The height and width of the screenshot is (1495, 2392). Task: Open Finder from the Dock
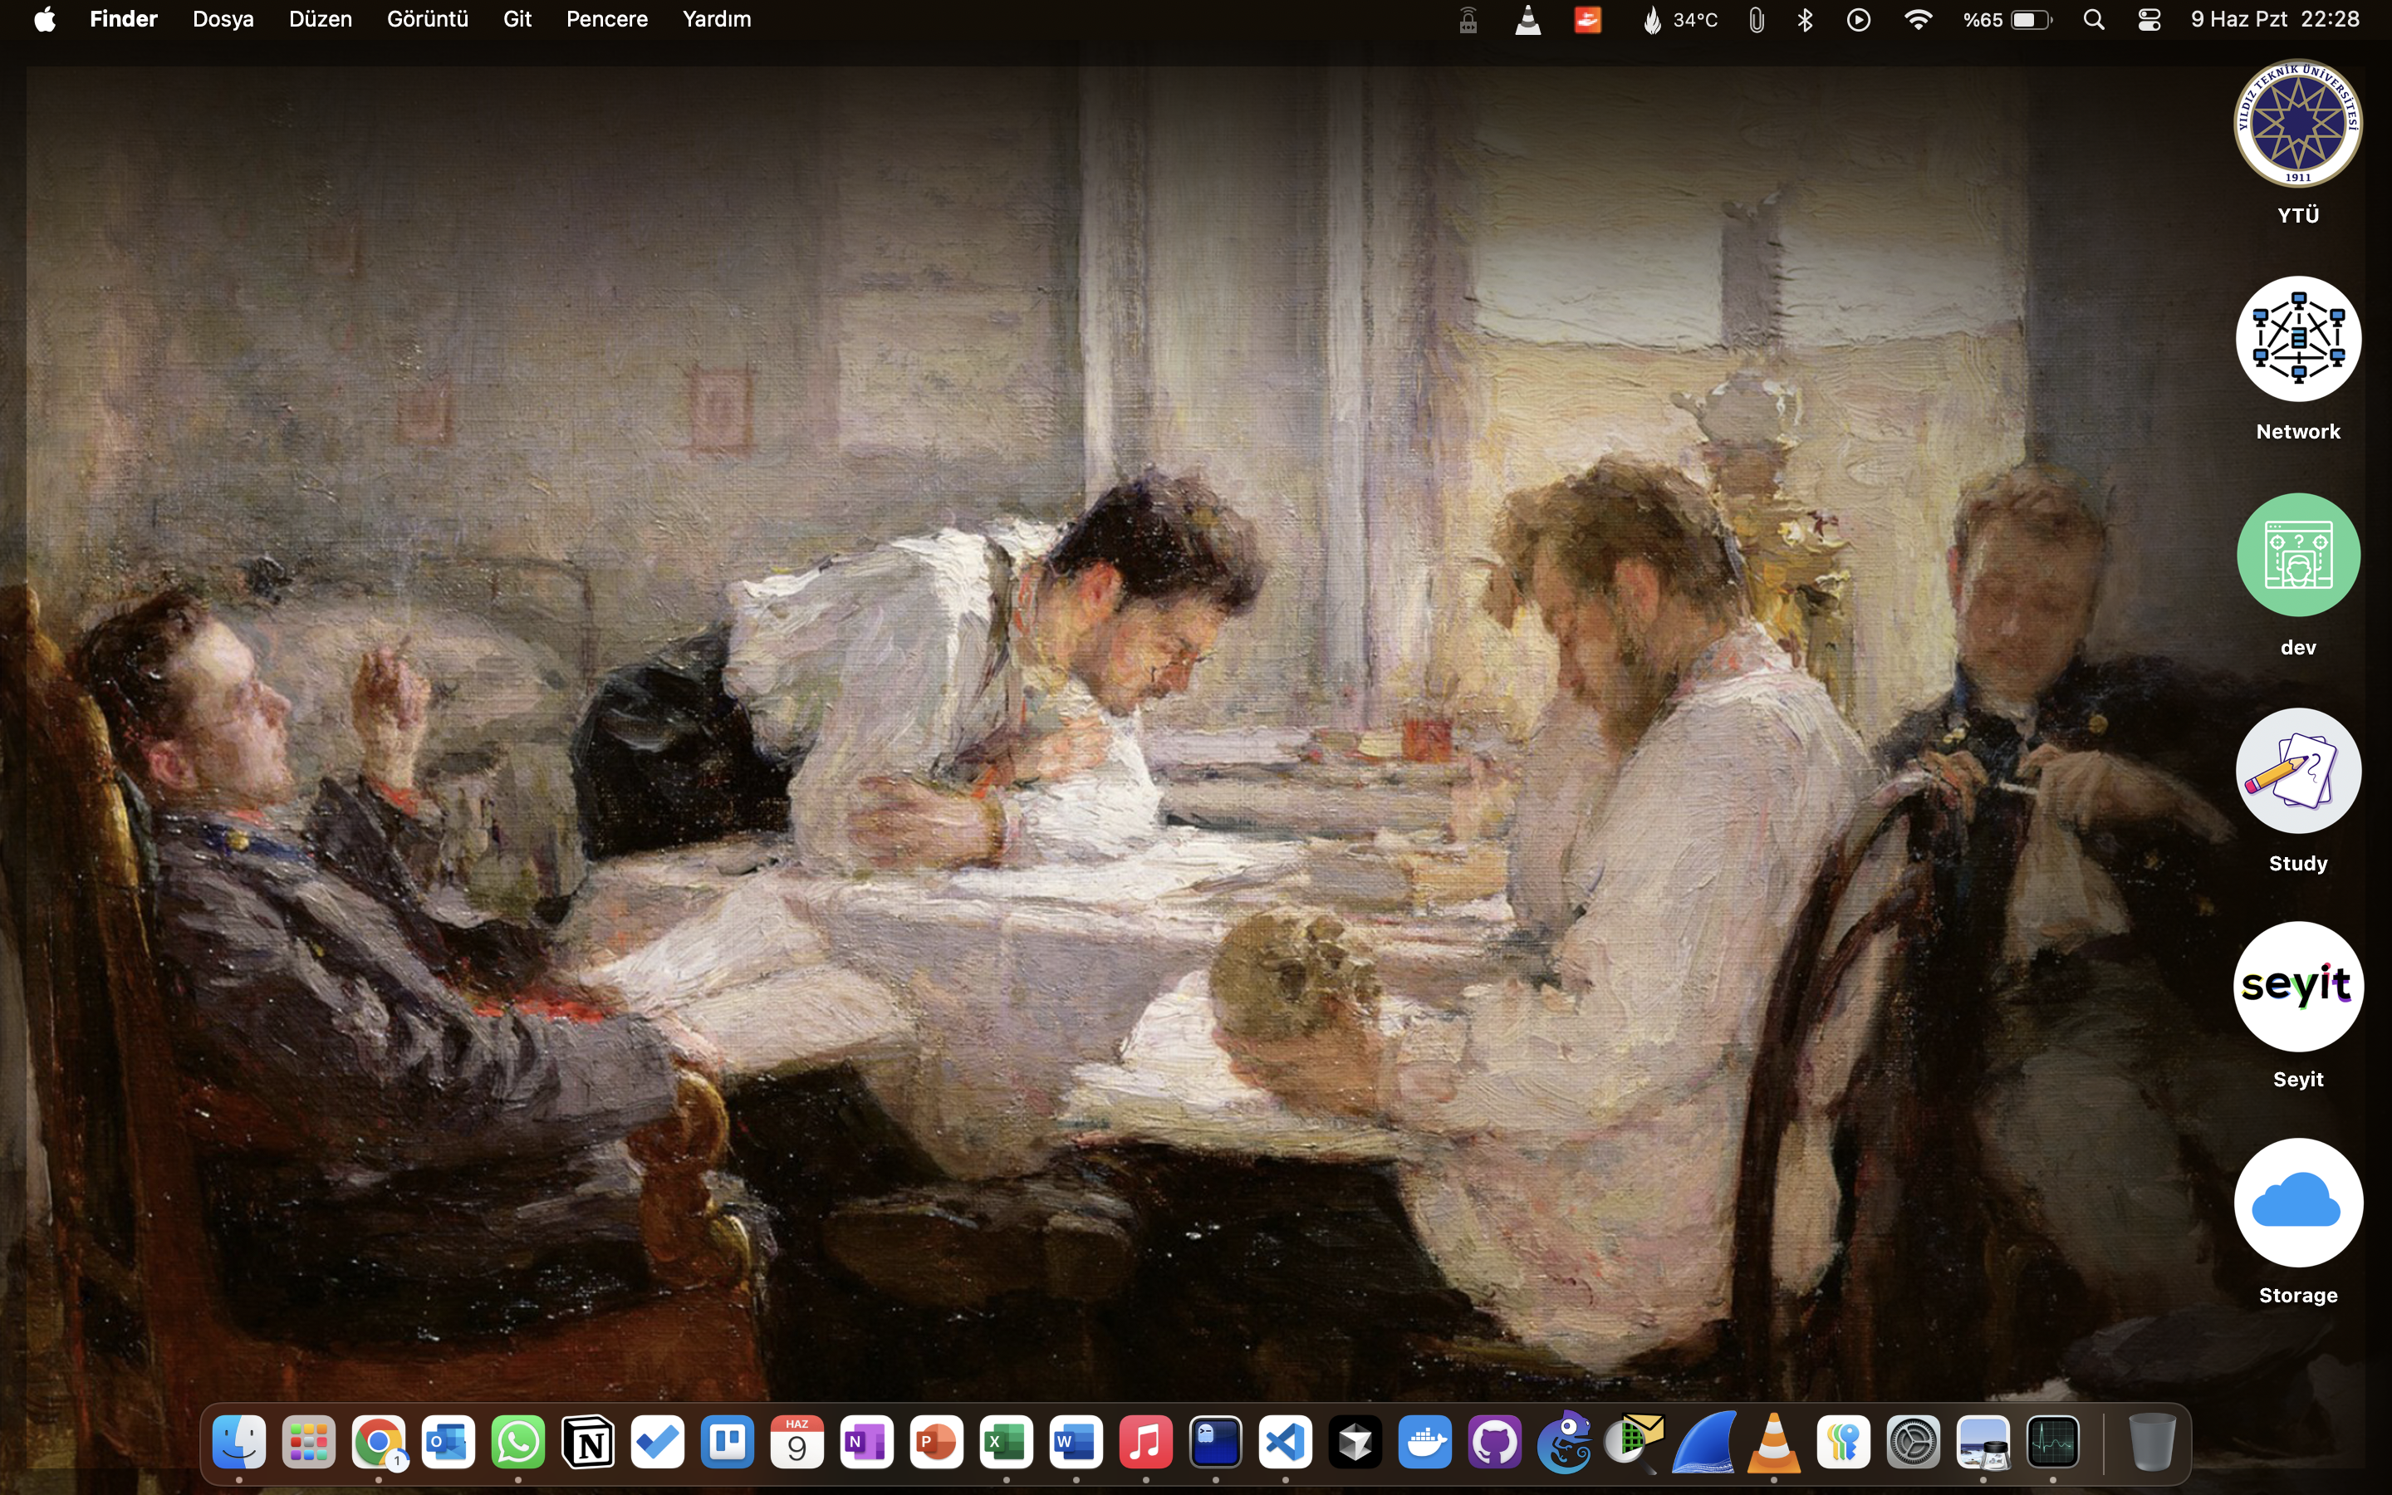pos(239,1443)
